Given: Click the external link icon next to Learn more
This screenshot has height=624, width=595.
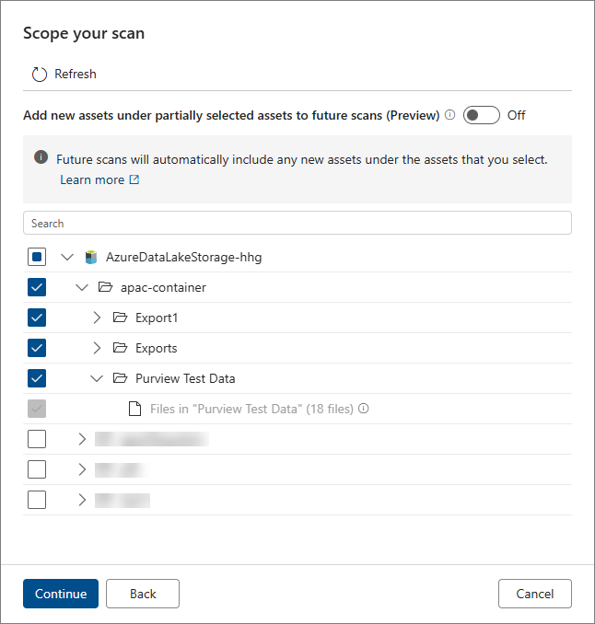Looking at the screenshot, I should (x=134, y=179).
